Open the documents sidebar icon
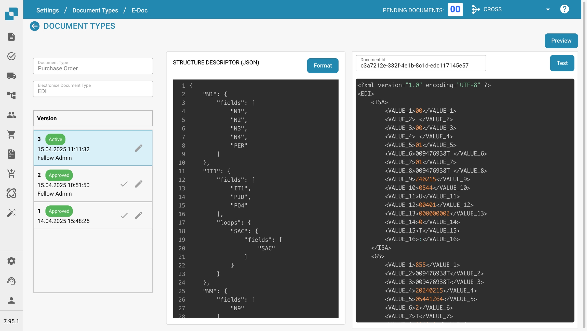 [x=11, y=37]
